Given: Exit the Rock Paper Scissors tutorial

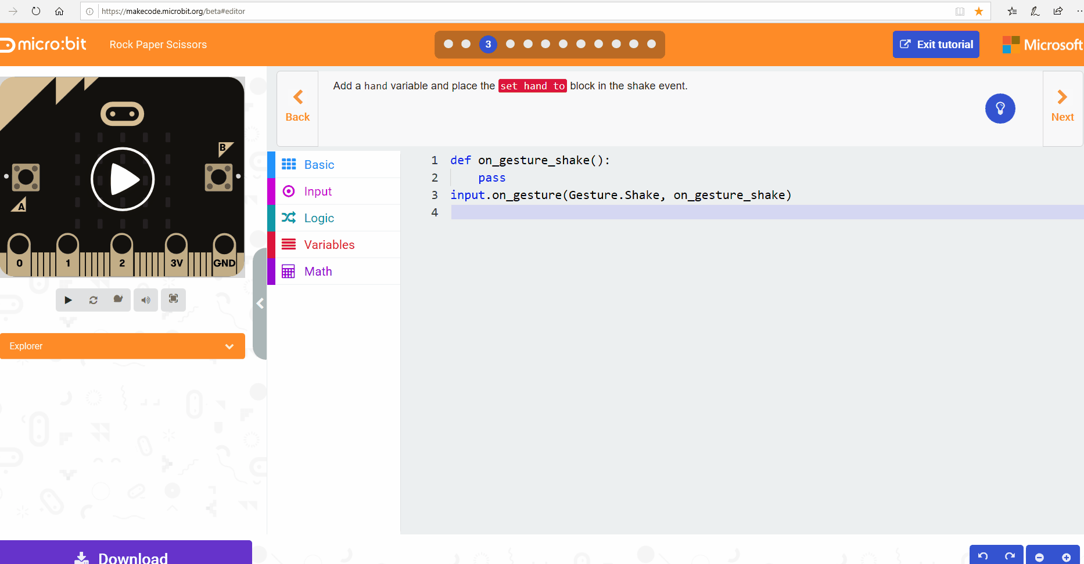Looking at the screenshot, I should point(935,44).
